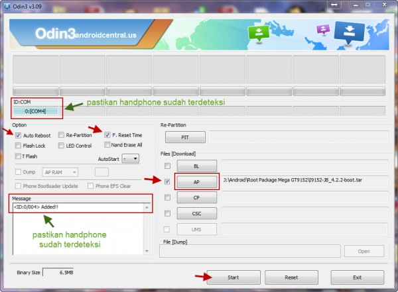Viewport: 398px width, 292px height.
Task: Check the Dump checkbox
Action: pyautogui.click(x=18, y=172)
